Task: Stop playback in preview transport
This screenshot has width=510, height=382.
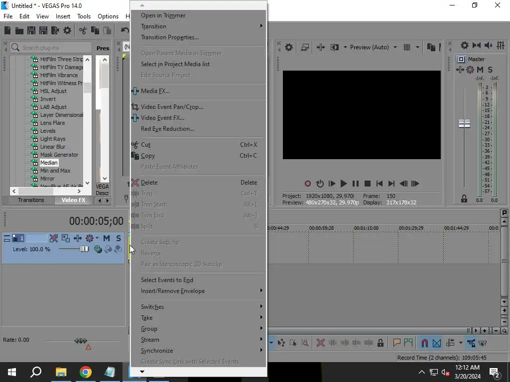Action: coord(368,184)
